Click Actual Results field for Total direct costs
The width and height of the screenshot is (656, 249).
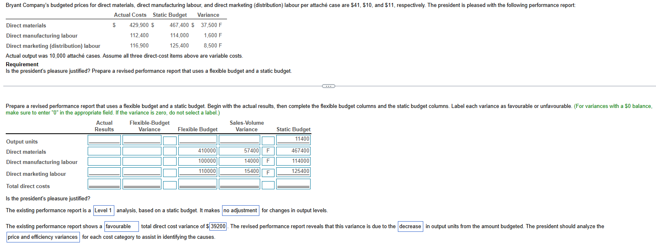click(x=104, y=184)
